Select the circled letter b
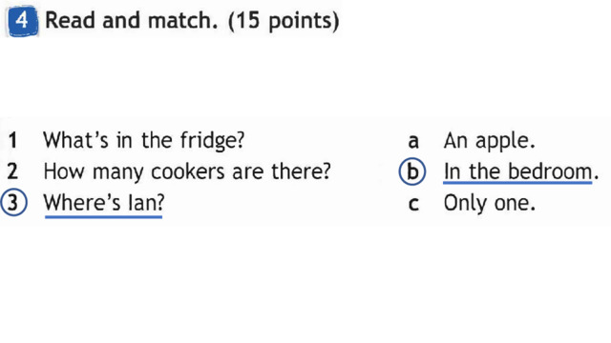Image resolution: width=611 pixels, height=343 pixels. pyautogui.click(x=412, y=171)
